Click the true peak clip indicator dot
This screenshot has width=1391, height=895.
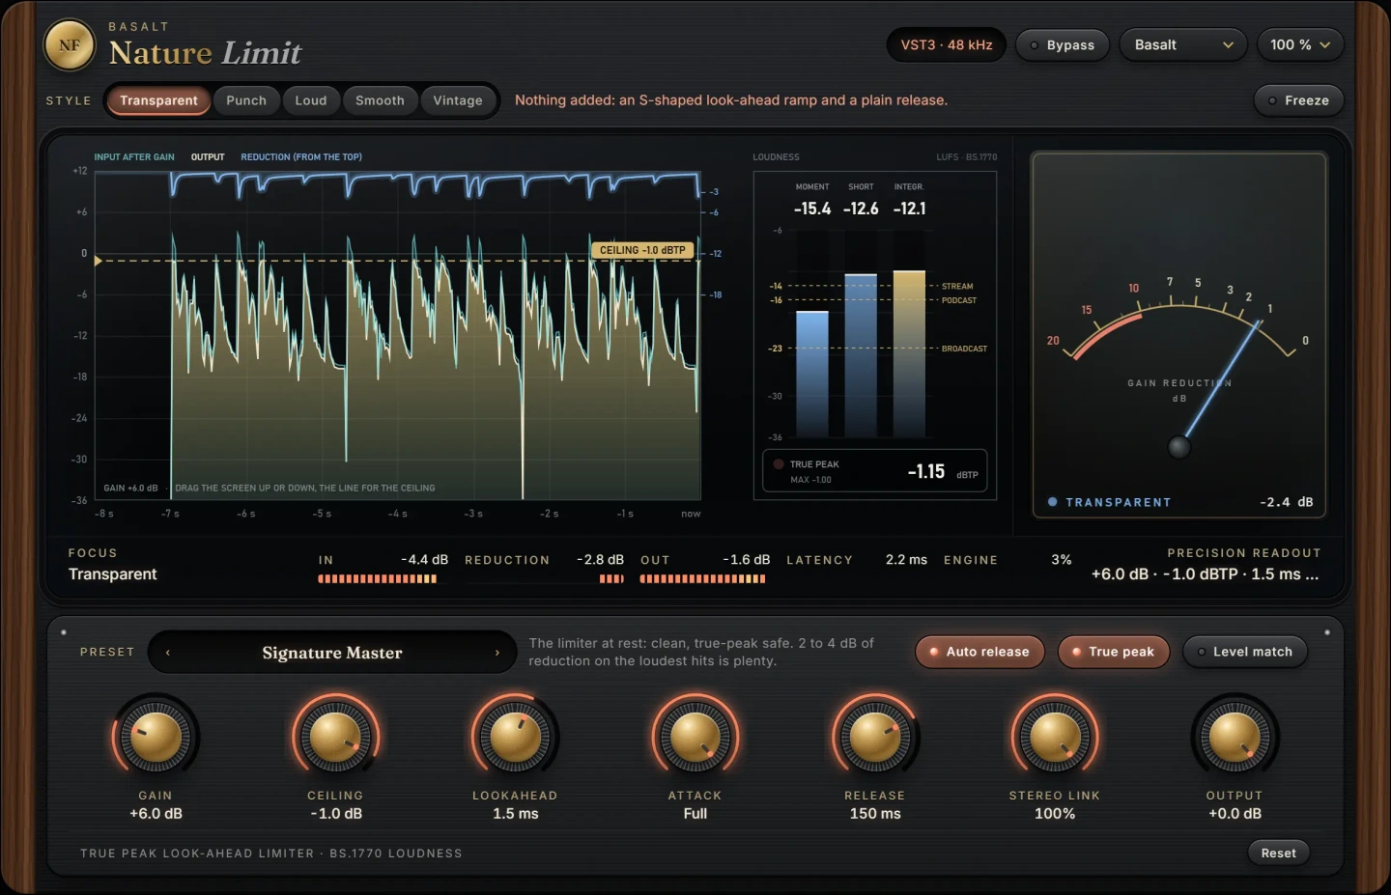click(x=779, y=464)
